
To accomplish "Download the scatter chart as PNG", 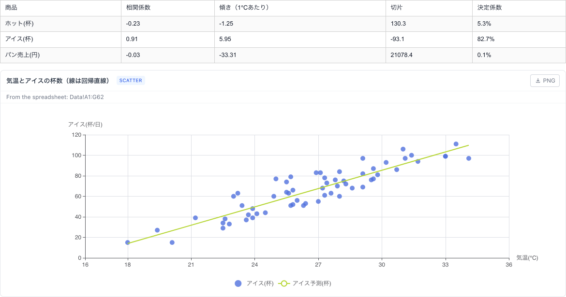I will [x=545, y=81].
